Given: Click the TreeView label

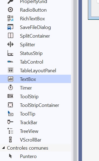Looking at the screenshot, I should point(29,131).
